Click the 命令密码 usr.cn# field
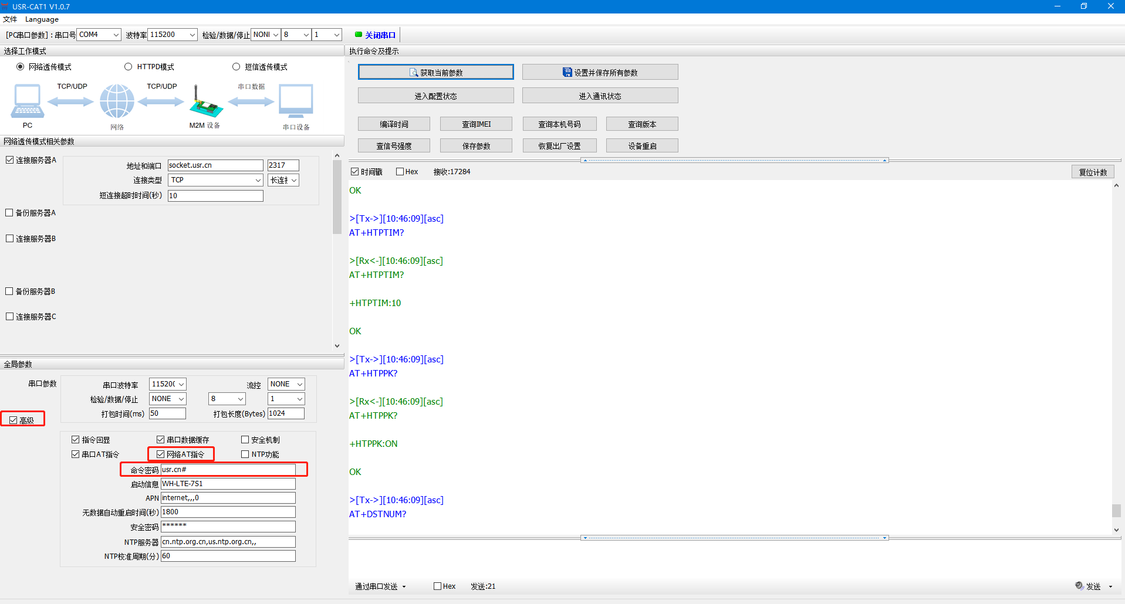1125x604 pixels. pos(228,469)
